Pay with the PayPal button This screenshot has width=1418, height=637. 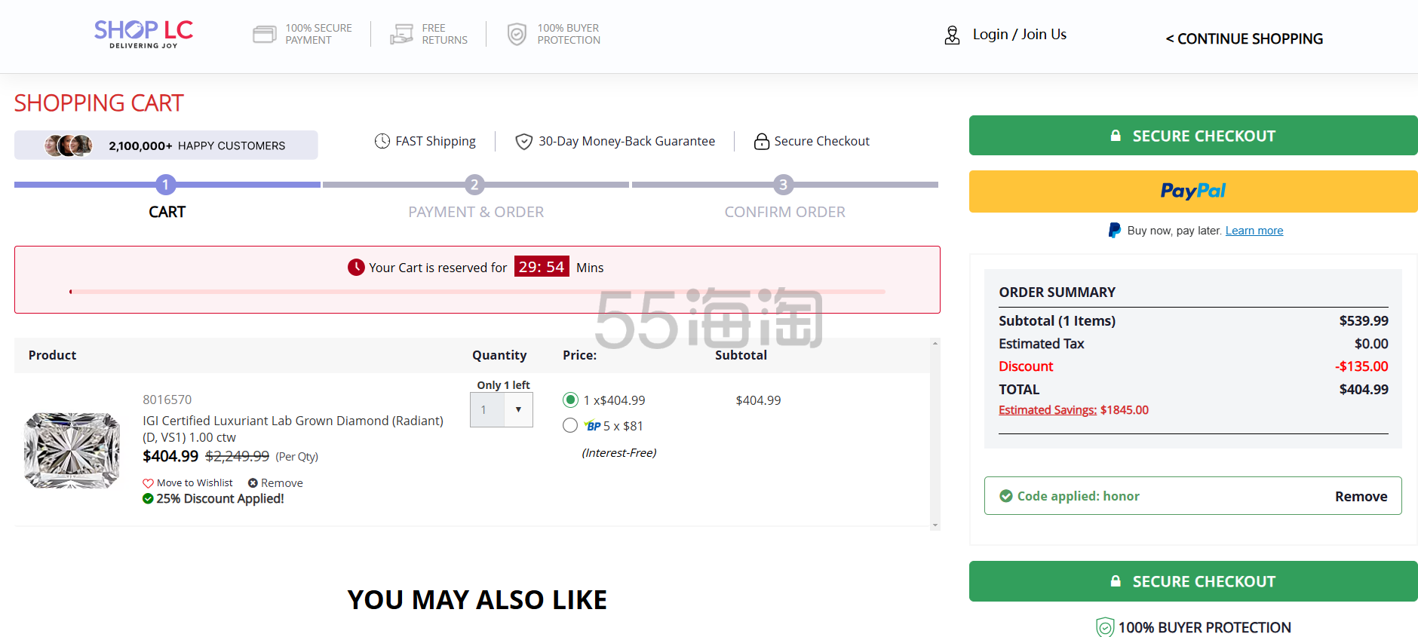[1192, 191]
